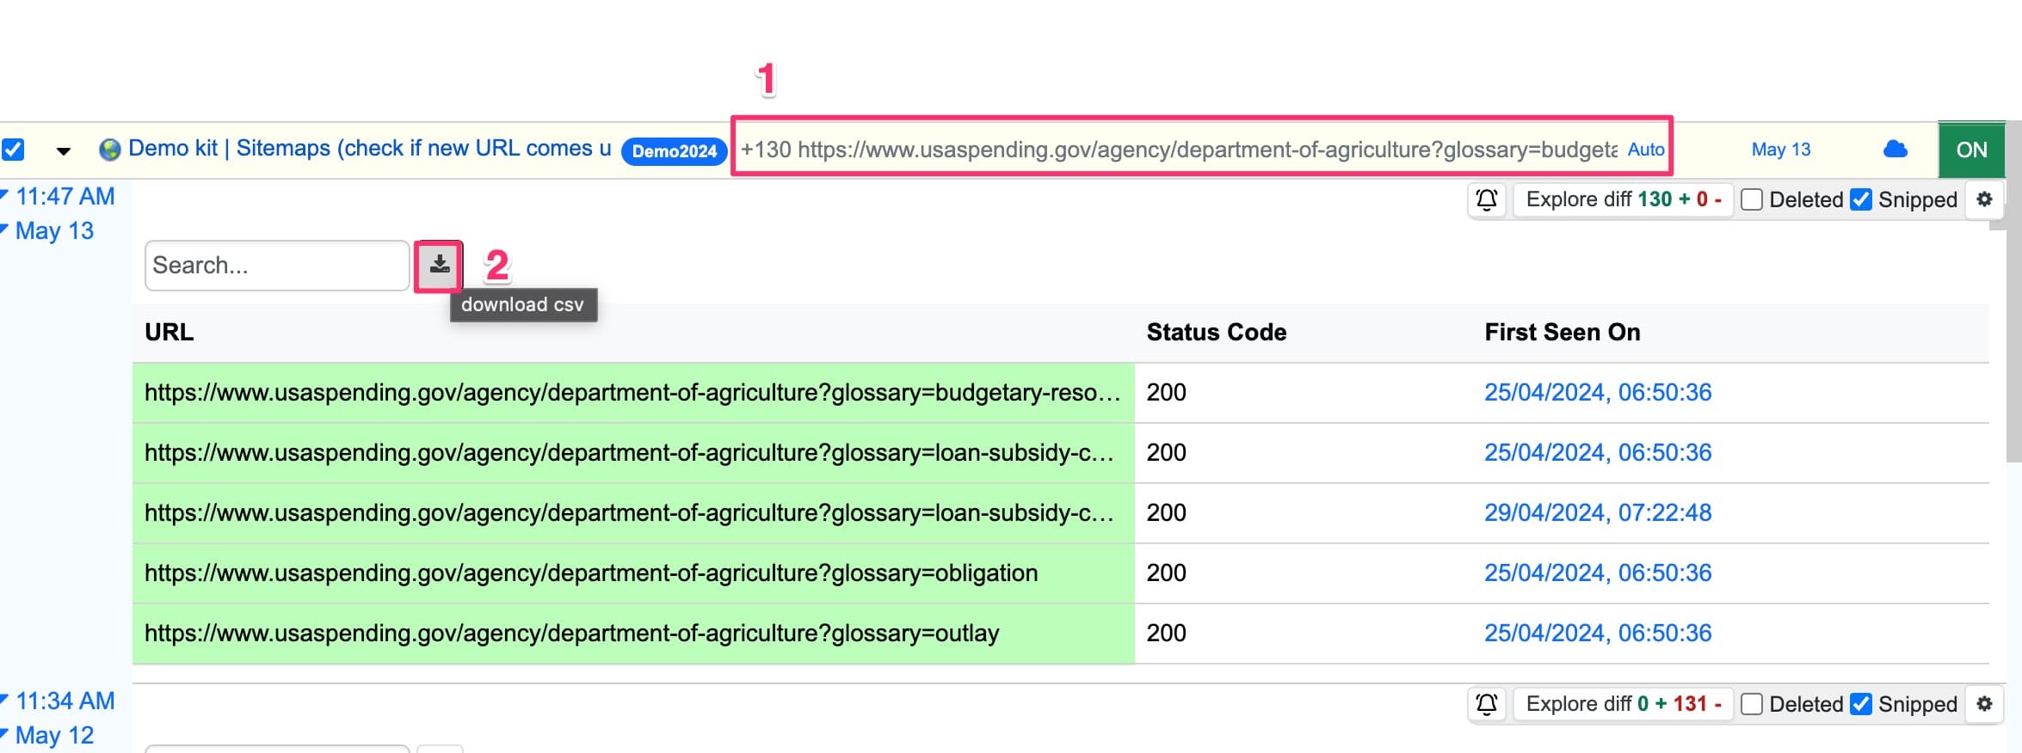
Task: Click the download csv icon
Action: tap(440, 265)
